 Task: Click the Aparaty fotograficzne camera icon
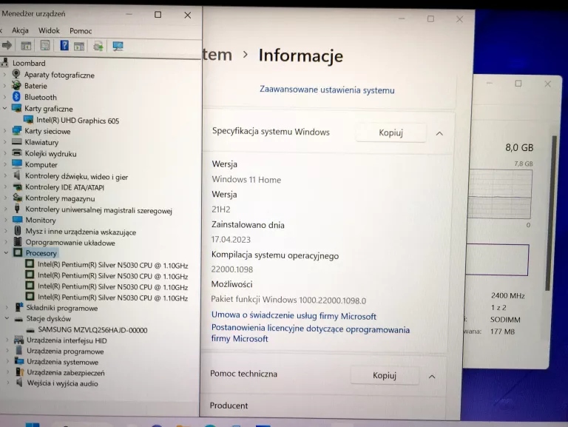[x=16, y=74]
